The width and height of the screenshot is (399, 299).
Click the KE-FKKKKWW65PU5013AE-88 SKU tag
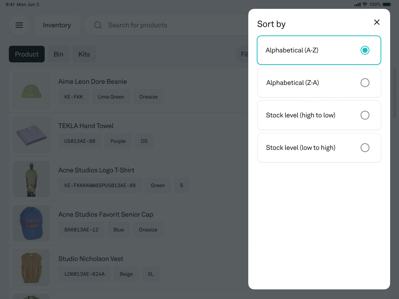click(100, 185)
